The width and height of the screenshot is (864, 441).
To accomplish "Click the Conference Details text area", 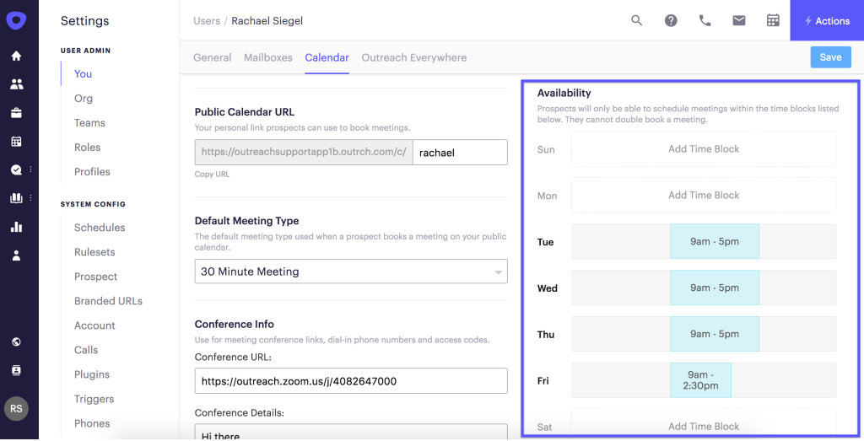I will pyautogui.click(x=351, y=433).
